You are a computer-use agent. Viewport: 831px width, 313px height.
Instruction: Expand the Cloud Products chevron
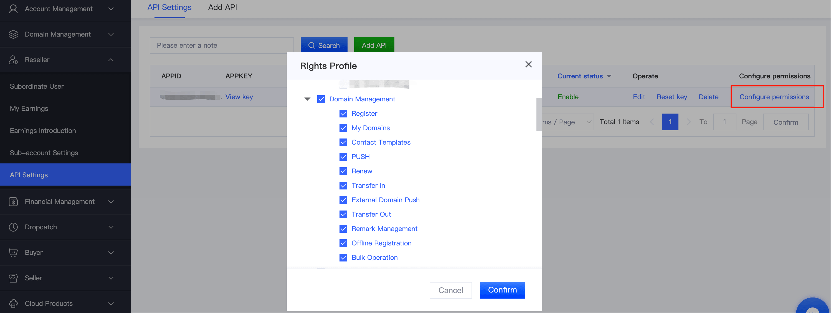111,303
